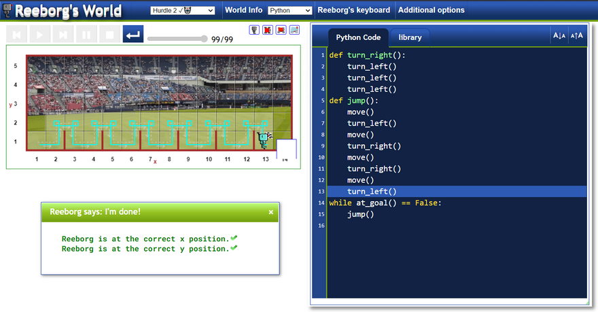598x312 pixels.
Task: Click the first robot view icon
Action: 255,30
